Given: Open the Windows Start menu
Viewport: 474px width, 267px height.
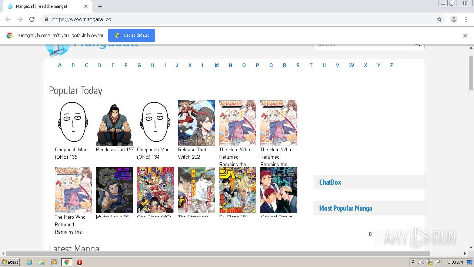Looking at the screenshot, I should pos(10,262).
